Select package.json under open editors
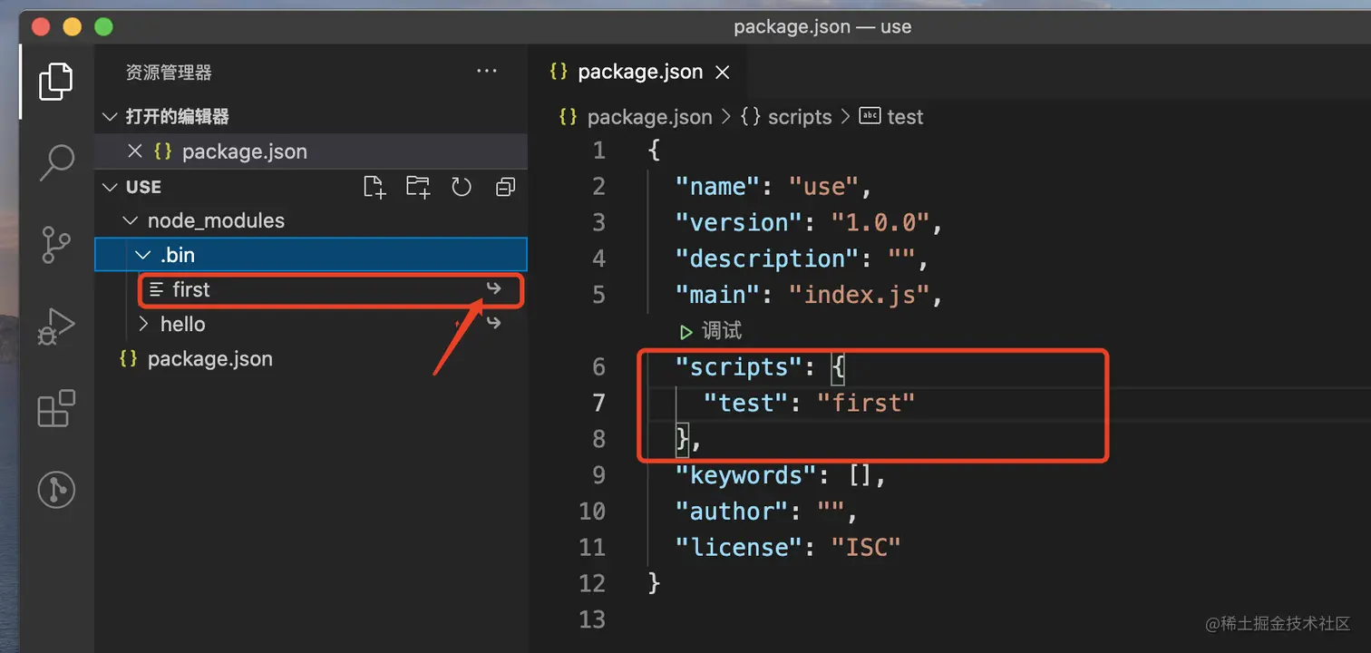The width and height of the screenshot is (1371, 653). [311, 151]
